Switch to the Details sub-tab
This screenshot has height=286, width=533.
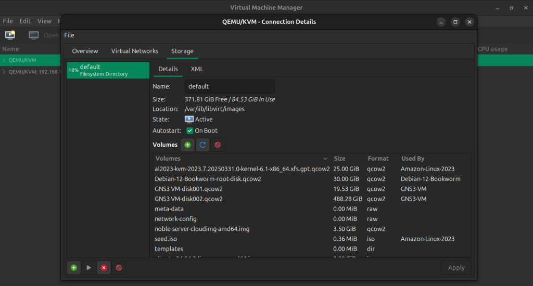(168, 69)
